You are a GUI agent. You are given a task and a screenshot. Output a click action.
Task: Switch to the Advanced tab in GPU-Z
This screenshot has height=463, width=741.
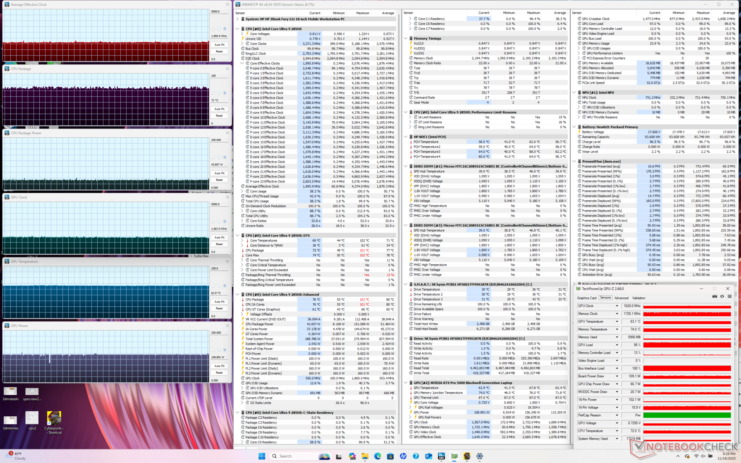(x=621, y=298)
